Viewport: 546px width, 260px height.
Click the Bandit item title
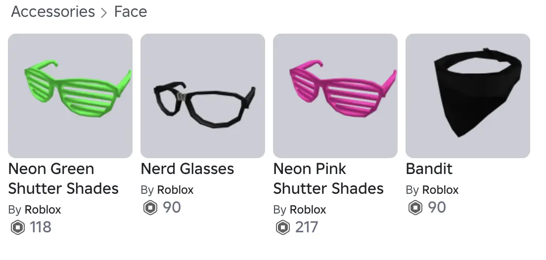point(429,169)
